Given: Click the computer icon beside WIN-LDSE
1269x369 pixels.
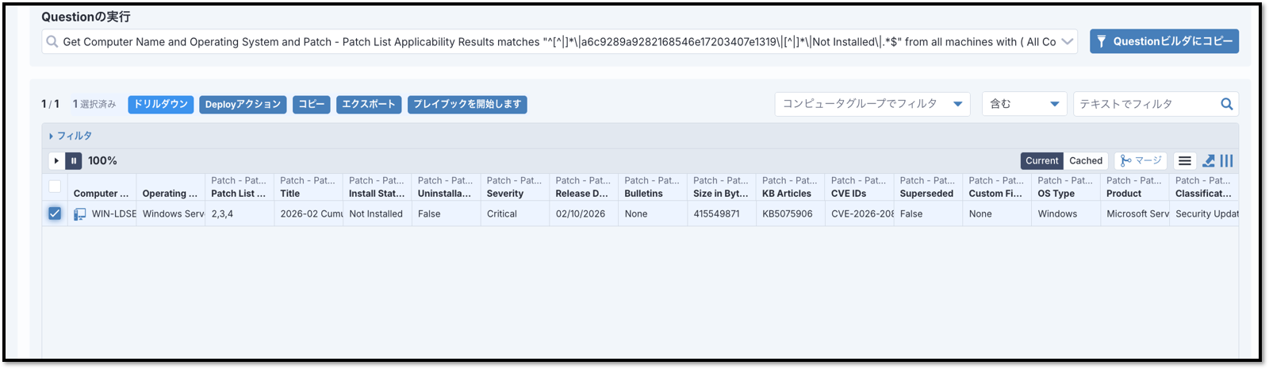Looking at the screenshot, I should tap(80, 214).
